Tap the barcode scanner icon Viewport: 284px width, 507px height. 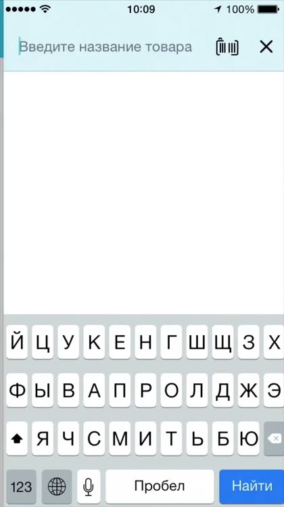pos(227,47)
